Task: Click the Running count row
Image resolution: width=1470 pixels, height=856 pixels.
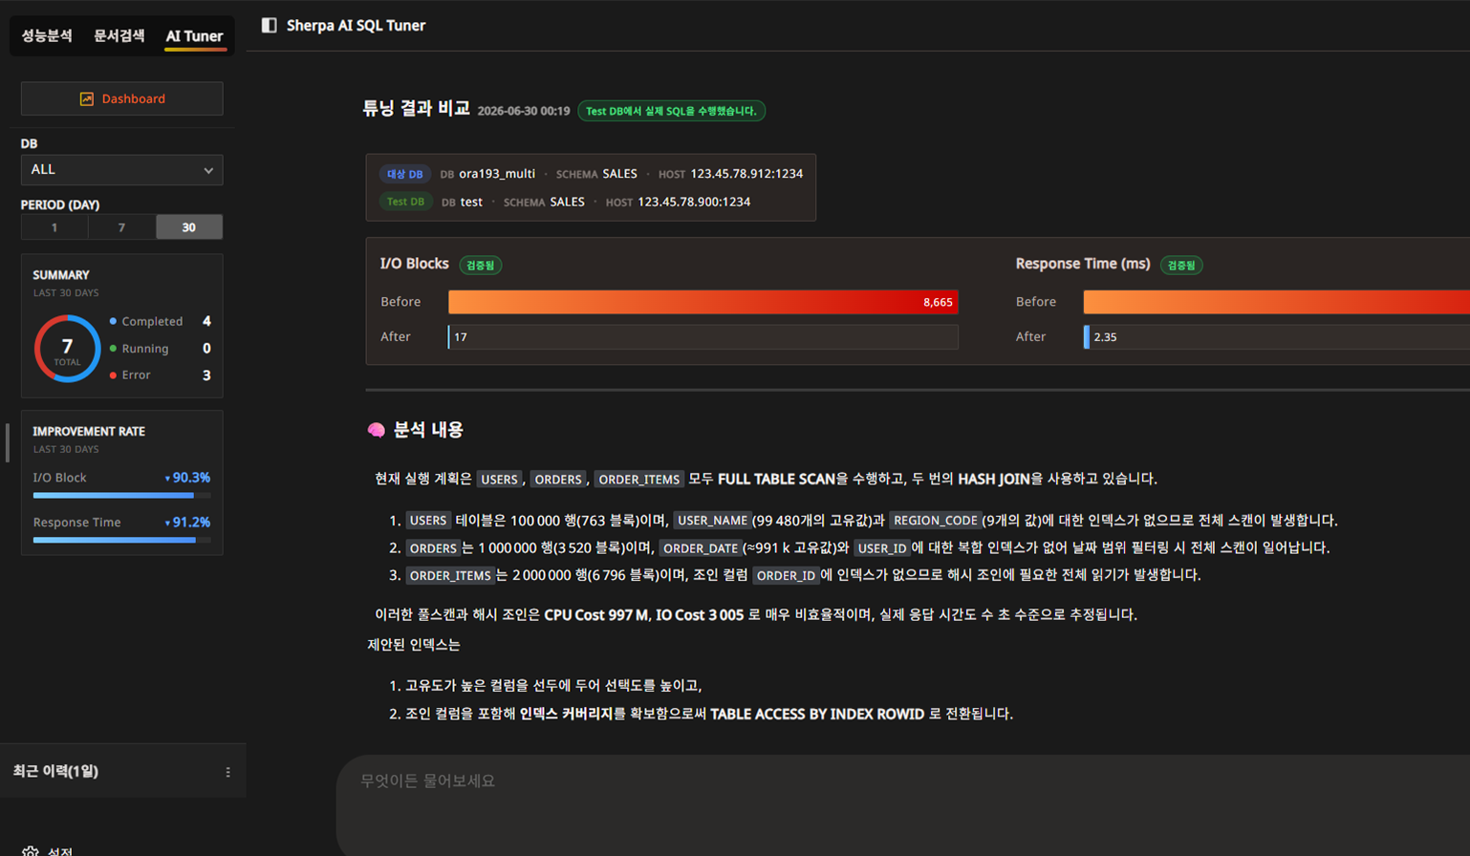Action: pyautogui.click(x=161, y=349)
